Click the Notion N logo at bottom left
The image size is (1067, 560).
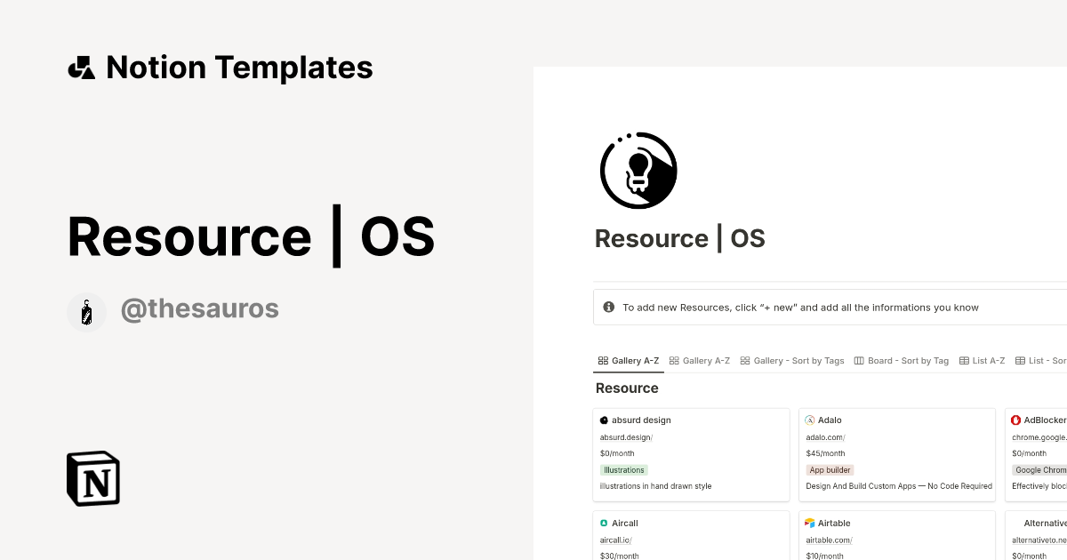click(92, 478)
